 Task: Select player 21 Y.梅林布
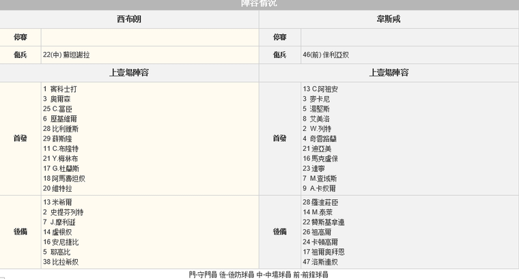pos(61,159)
